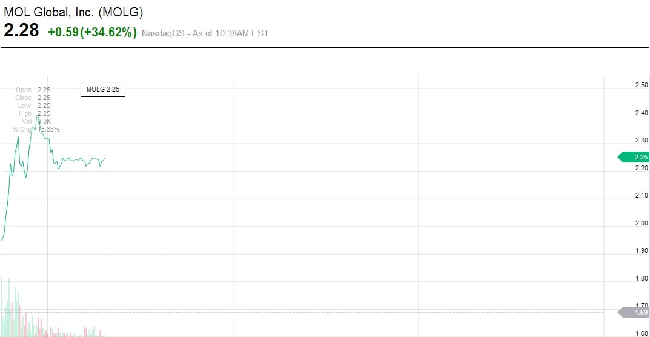The image size is (650, 337).
Task: Click the 2.00 label on price axis
Action: [641, 223]
